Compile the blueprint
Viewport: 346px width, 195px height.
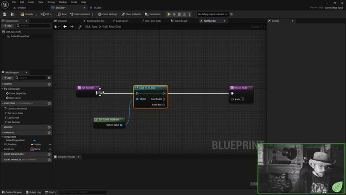coord(26,14)
